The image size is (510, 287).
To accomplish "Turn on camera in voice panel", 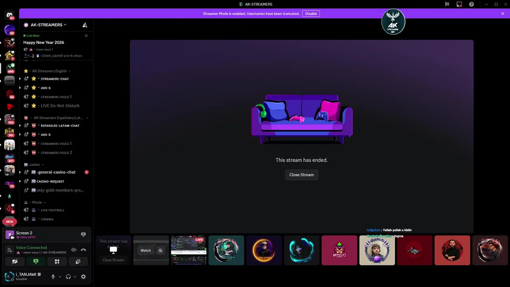I will pyautogui.click(x=15, y=261).
